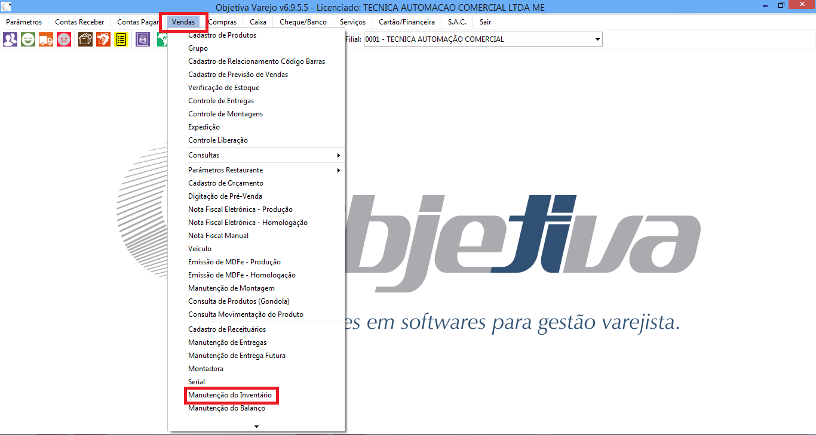Open the yellow checklist toolbar icon
Viewport: 816px width, 435px height.
pyautogui.click(x=121, y=39)
